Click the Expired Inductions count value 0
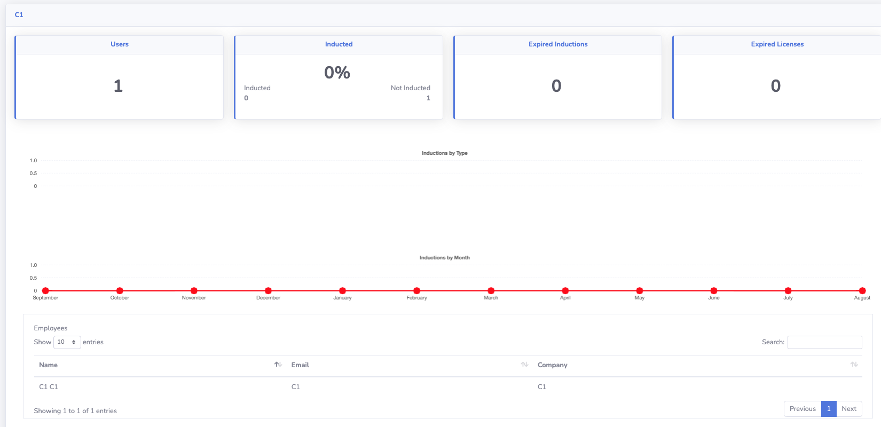 click(x=556, y=86)
